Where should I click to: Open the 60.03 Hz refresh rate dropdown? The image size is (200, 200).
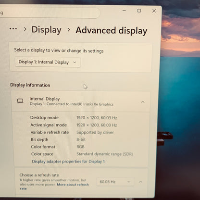115,182
